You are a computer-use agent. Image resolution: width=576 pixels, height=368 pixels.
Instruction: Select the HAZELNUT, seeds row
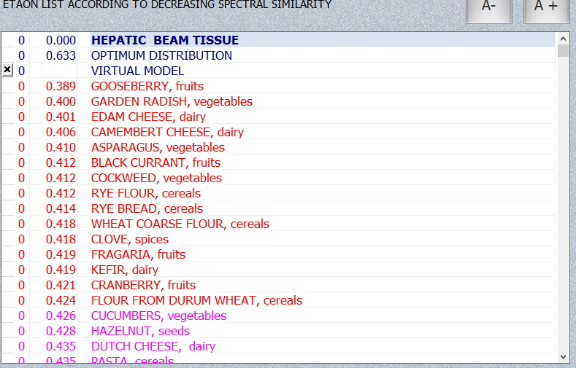point(140,331)
